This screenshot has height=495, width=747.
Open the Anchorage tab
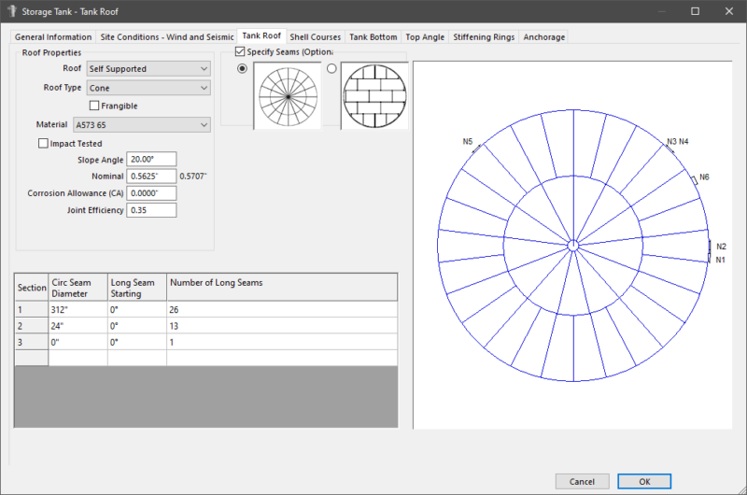[543, 36]
